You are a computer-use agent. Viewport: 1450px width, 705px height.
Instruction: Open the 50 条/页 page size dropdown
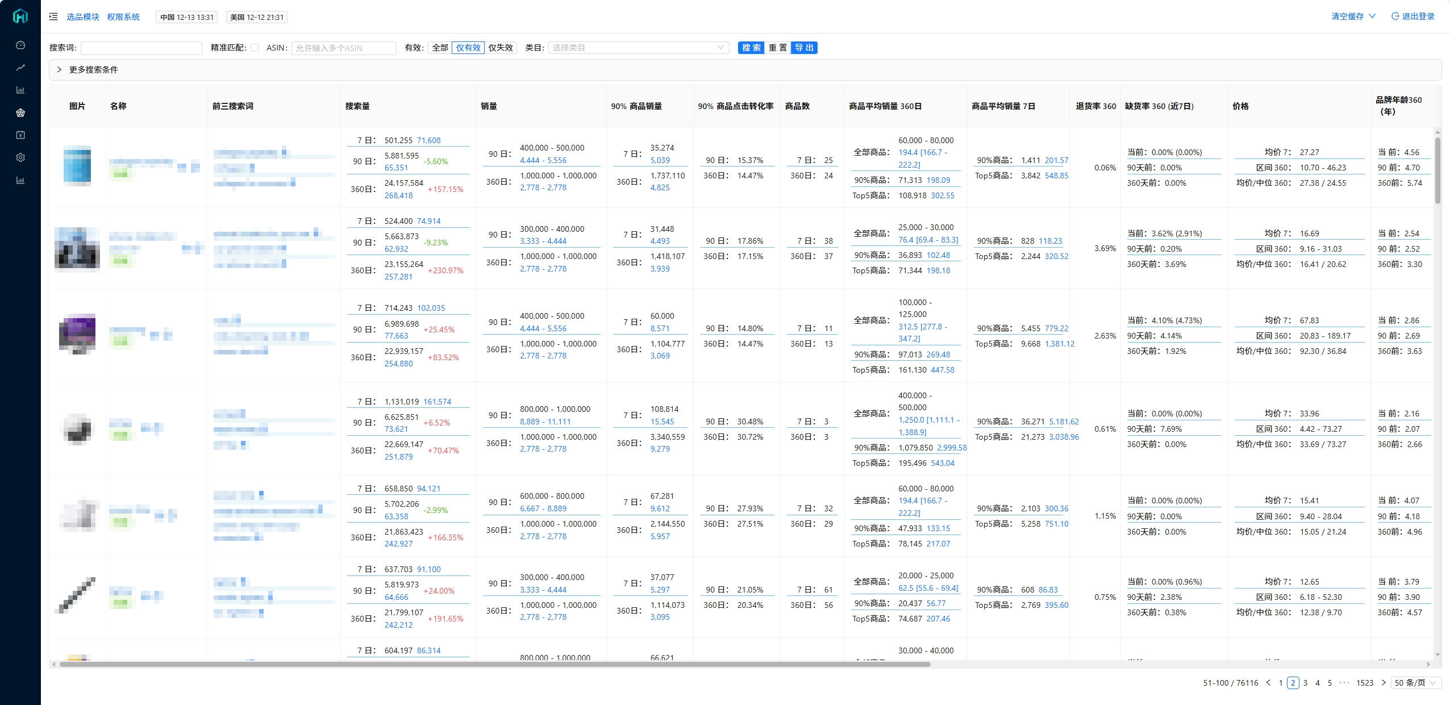pyautogui.click(x=1415, y=683)
